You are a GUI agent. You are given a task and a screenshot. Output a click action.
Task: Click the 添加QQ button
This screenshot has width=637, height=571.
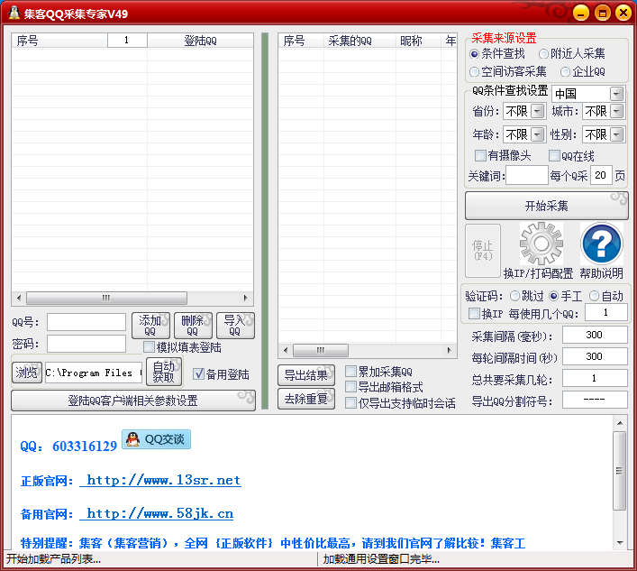click(x=150, y=326)
